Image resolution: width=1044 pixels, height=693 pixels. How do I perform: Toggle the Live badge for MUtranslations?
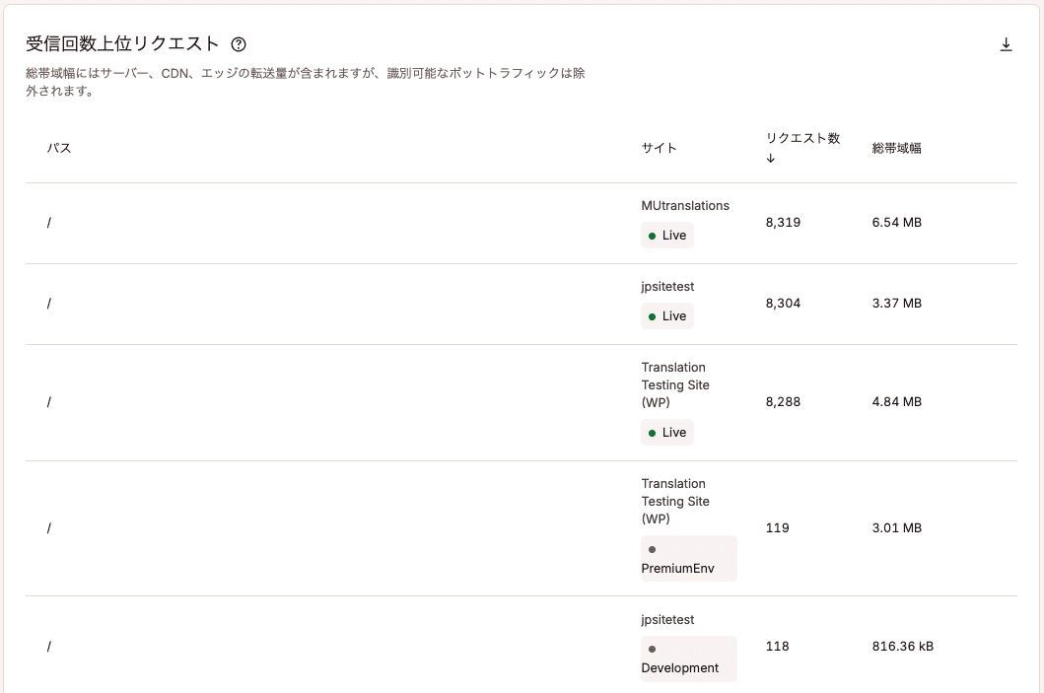tap(666, 235)
